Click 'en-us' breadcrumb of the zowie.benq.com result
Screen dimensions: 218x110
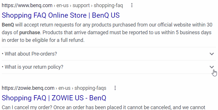pos(64,88)
